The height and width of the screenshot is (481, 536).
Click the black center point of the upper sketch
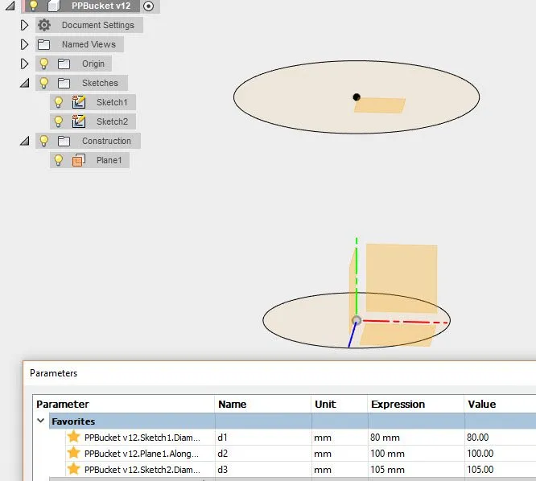(357, 97)
